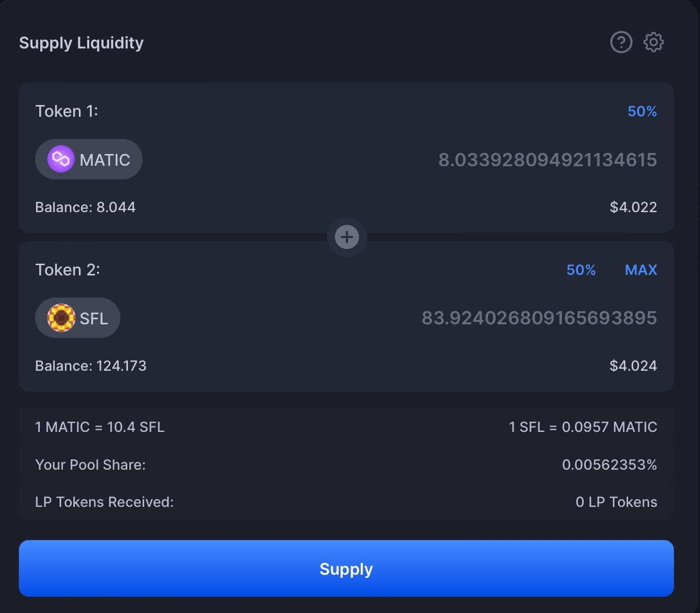
Task: Set Token 2 amount to 50%
Action: pos(581,270)
